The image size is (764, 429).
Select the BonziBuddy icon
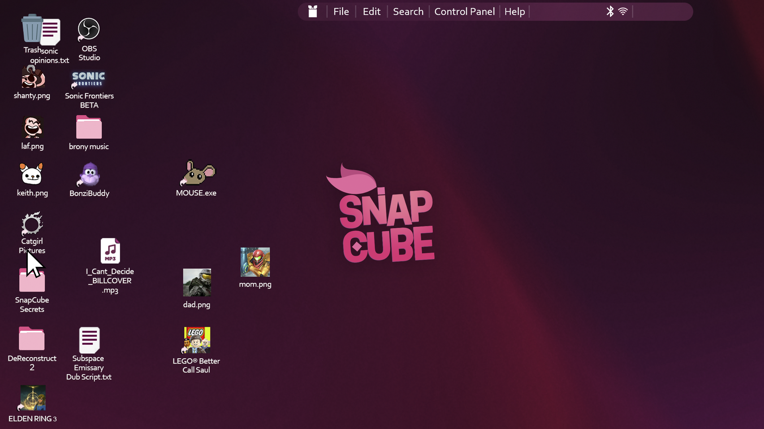tap(90, 175)
